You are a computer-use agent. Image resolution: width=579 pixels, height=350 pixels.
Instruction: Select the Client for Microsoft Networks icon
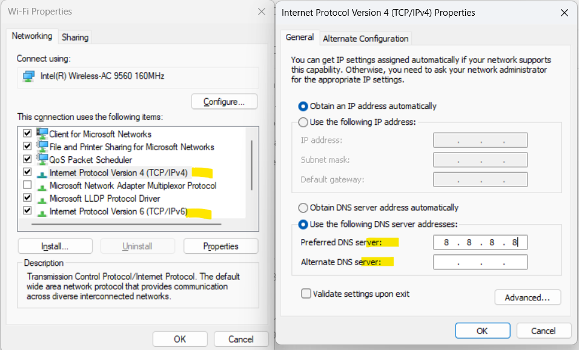(42, 134)
